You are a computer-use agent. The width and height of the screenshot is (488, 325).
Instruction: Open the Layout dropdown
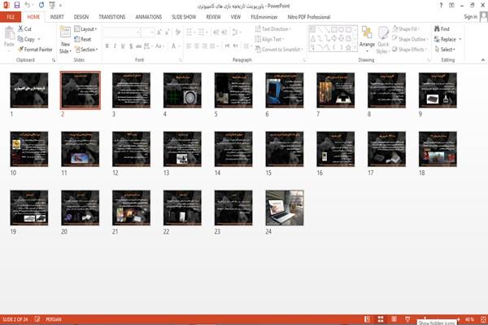click(x=86, y=29)
